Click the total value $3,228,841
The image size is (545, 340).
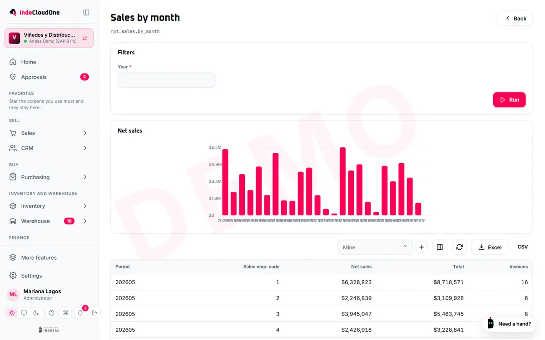449,330
